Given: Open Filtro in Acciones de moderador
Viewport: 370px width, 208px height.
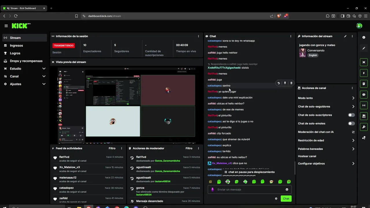Looking at the screenshot, I should tap(189, 148).
